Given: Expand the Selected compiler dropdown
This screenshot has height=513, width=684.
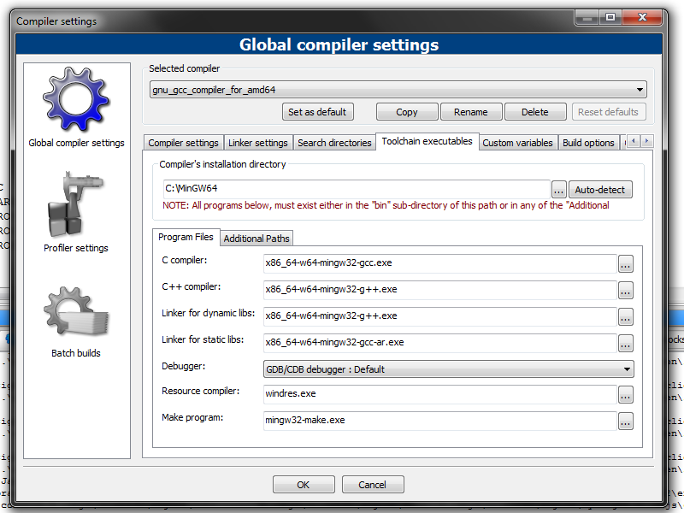Looking at the screenshot, I should pos(640,90).
